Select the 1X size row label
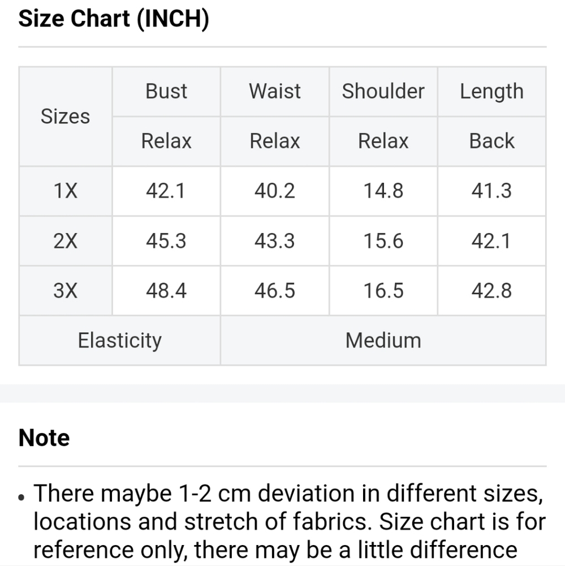 (65, 191)
